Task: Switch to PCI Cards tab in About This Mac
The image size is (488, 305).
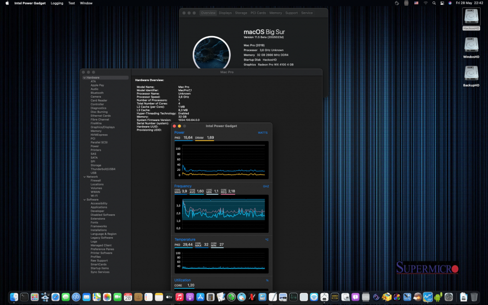Action: click(258, 13)
